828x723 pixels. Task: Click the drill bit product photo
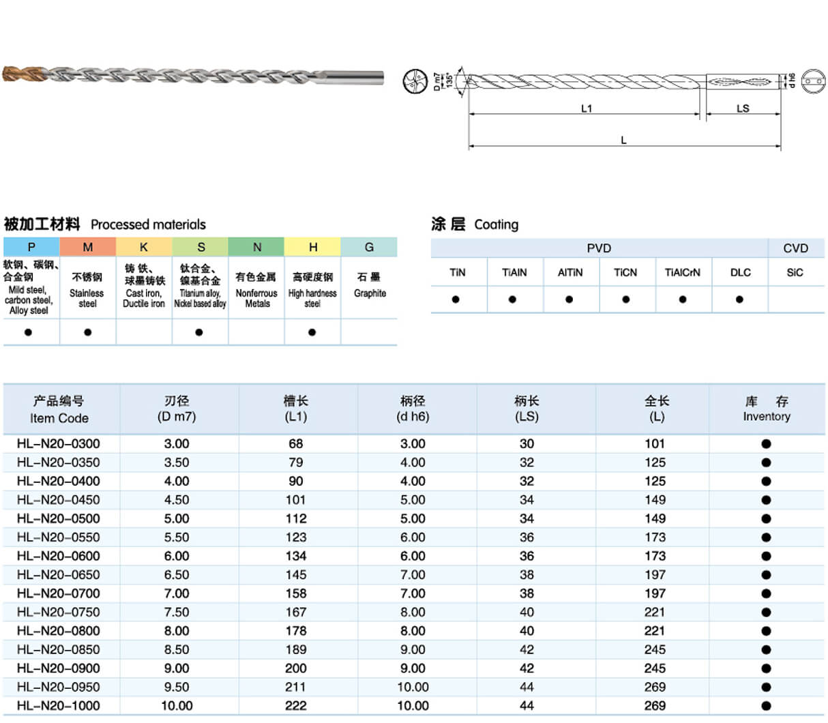tap(192, 76)
